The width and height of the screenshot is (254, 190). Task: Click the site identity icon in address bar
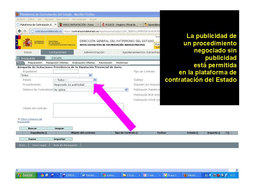pos(32,31)
